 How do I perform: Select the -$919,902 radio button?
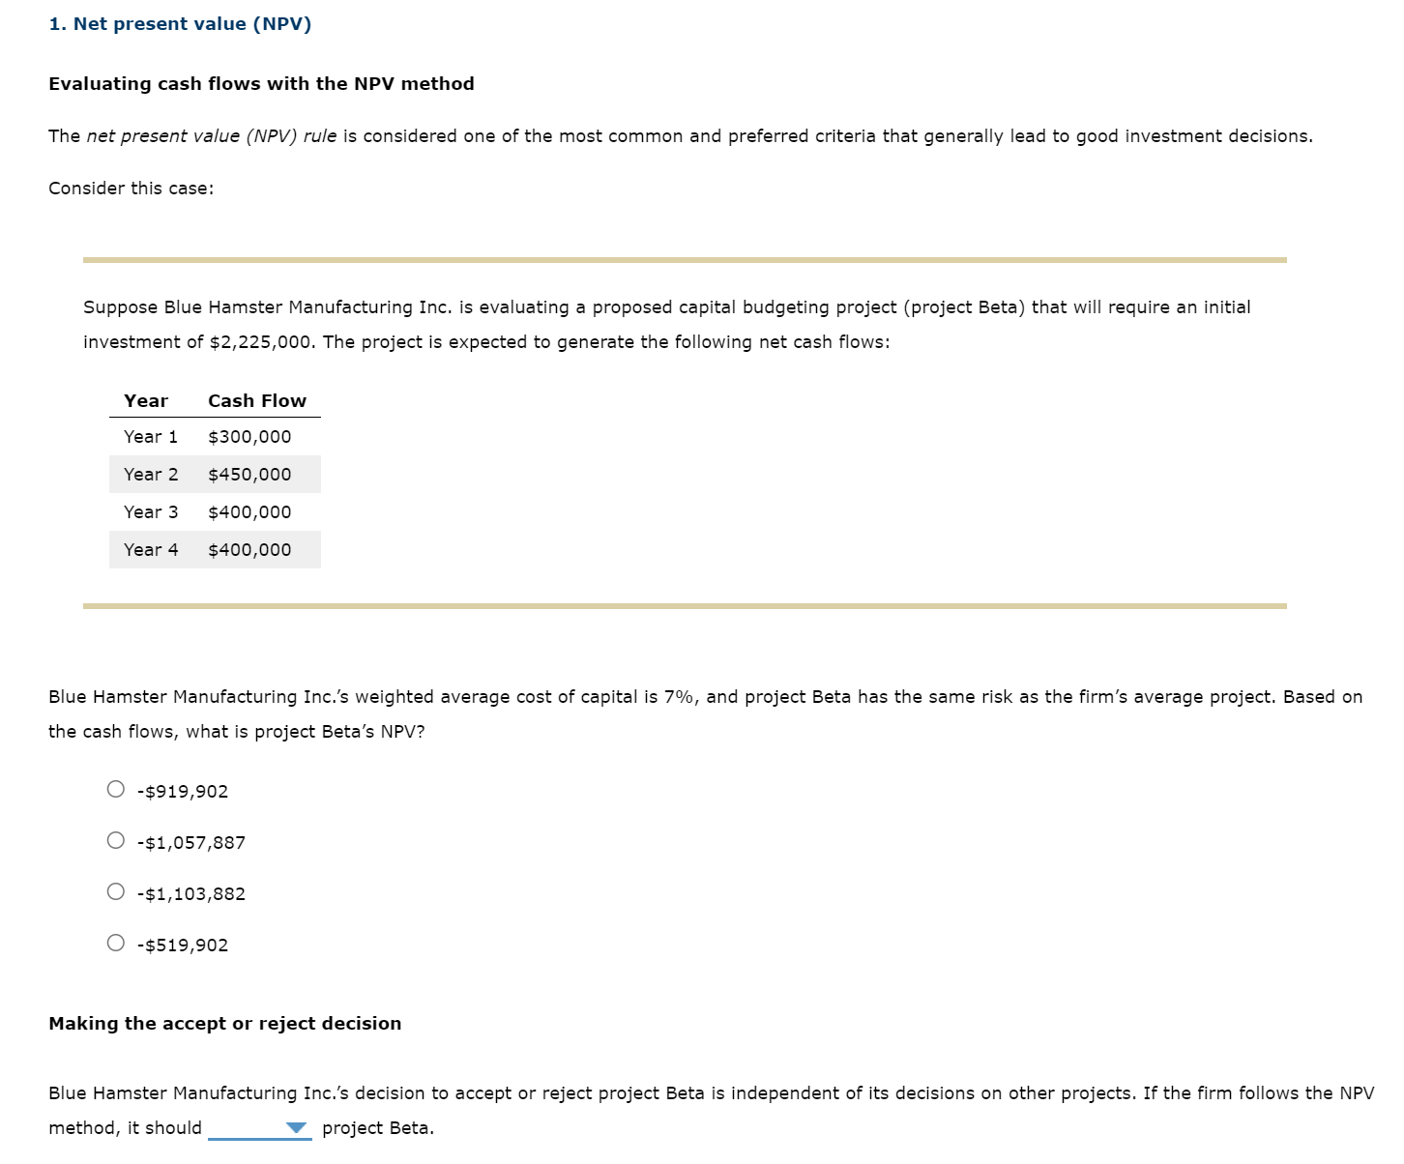pos(116,790)
